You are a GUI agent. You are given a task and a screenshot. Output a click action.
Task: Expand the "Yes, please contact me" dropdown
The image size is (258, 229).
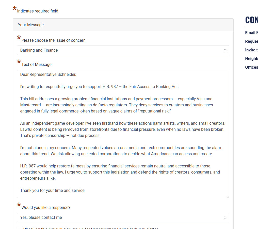pos(123,218)
